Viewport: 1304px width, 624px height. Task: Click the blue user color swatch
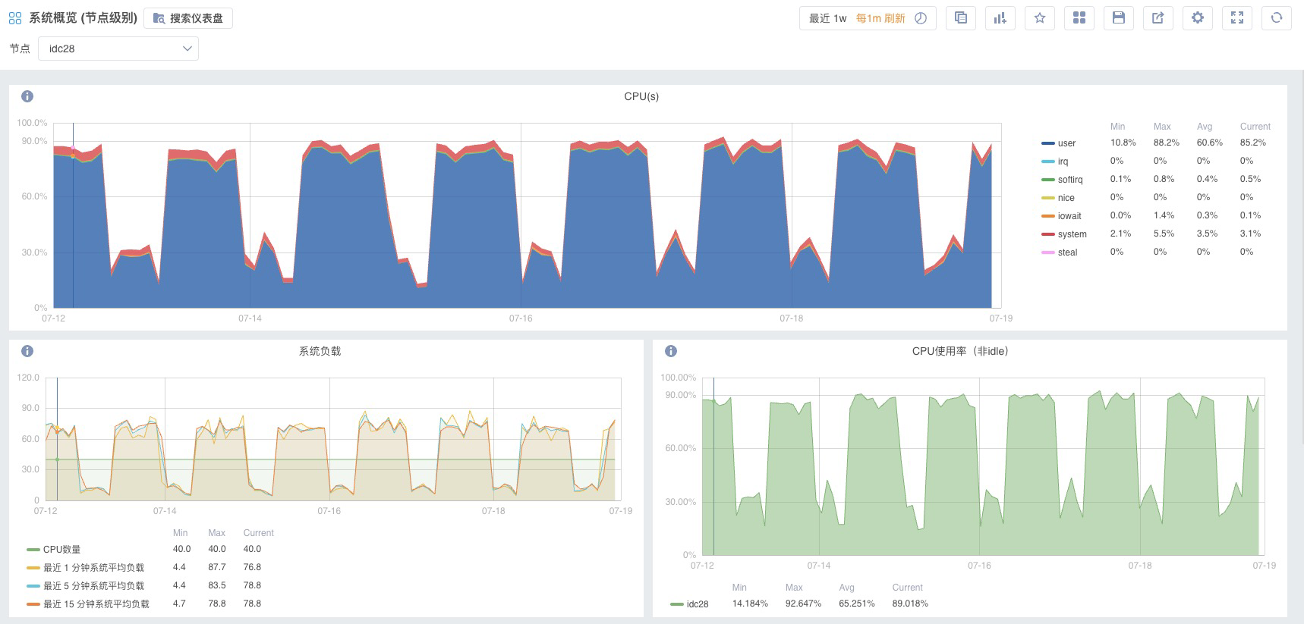coord(1048,143)
